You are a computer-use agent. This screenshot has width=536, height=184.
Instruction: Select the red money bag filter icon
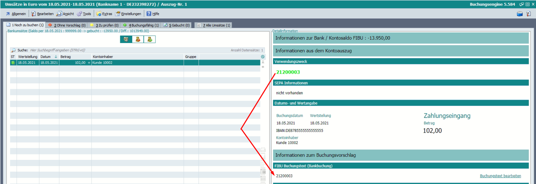pos(138,39)
